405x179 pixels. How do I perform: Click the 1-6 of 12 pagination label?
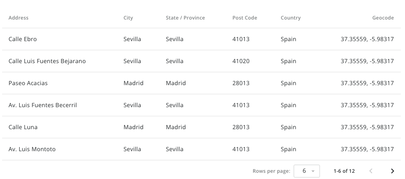pyautogui.click(x=344, y=171)
